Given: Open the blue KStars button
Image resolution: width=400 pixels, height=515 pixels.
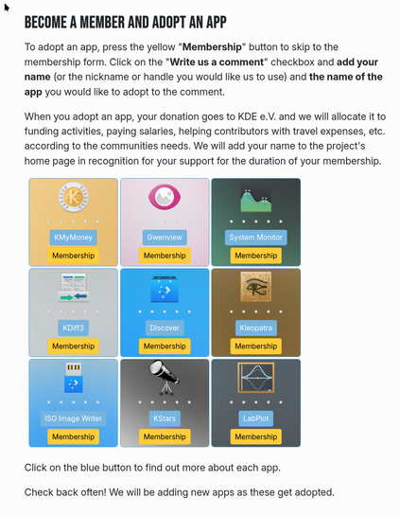Looking at the screenshot, I should click(165, 418).
